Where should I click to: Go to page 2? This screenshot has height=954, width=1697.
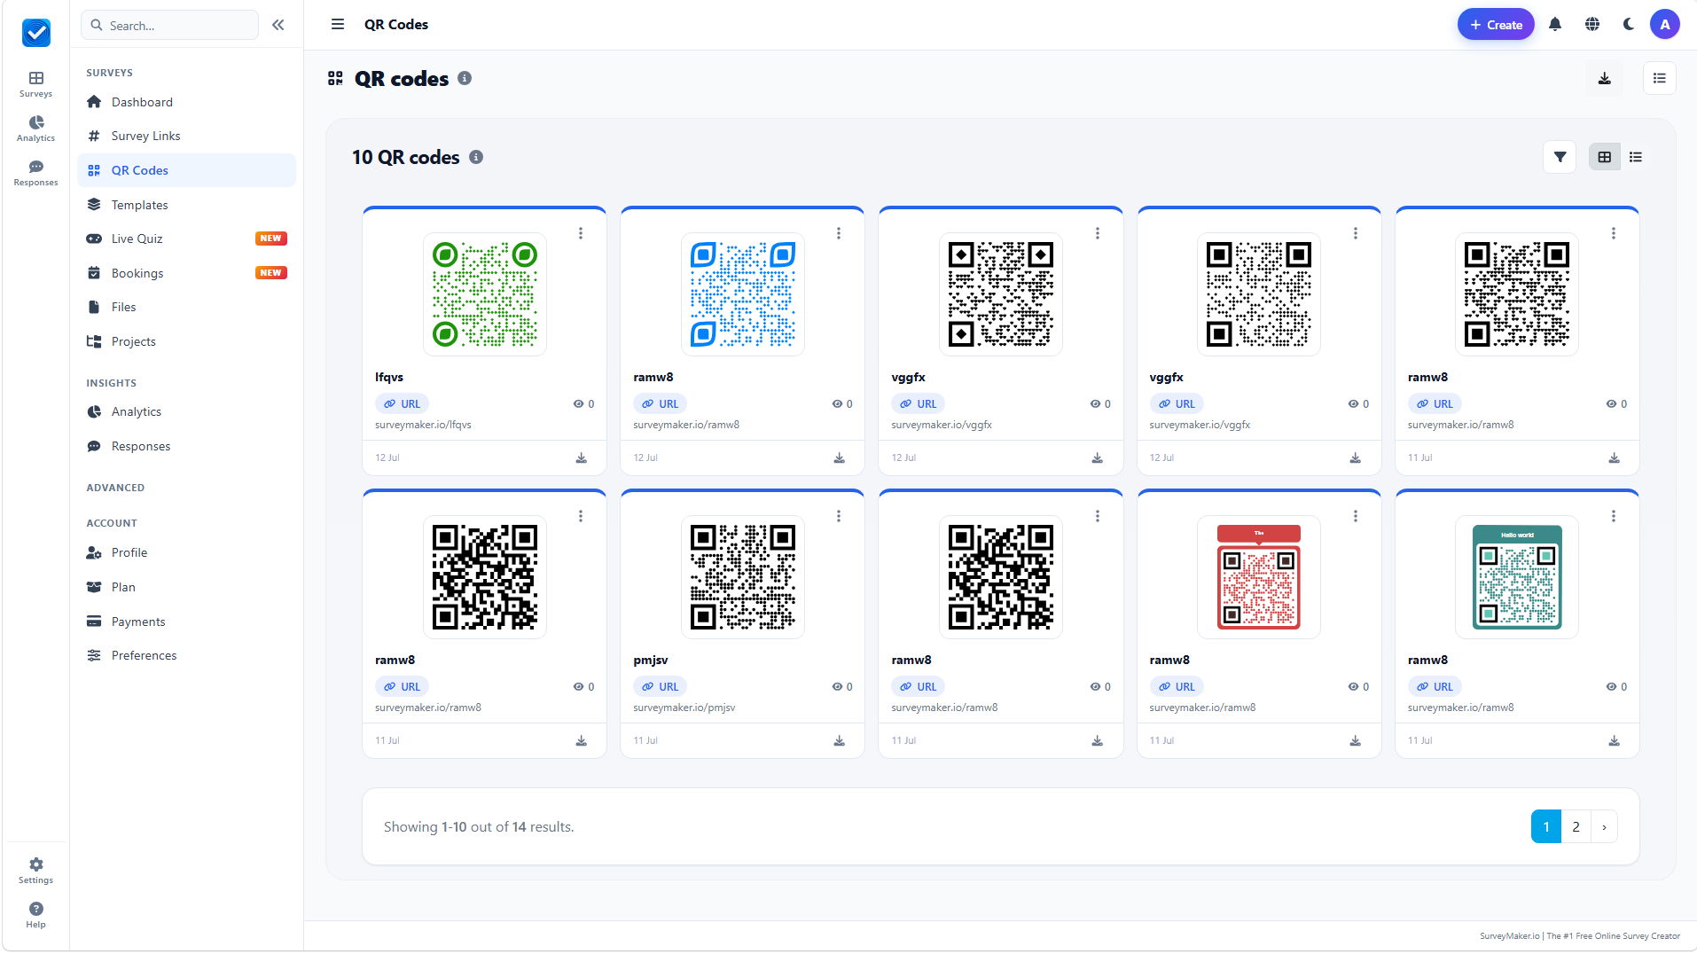(1576, 826)
